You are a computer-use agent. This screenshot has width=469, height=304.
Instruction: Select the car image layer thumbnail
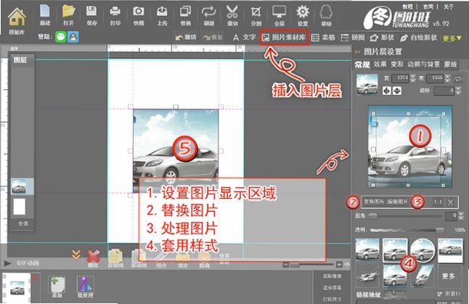[19, 186]
